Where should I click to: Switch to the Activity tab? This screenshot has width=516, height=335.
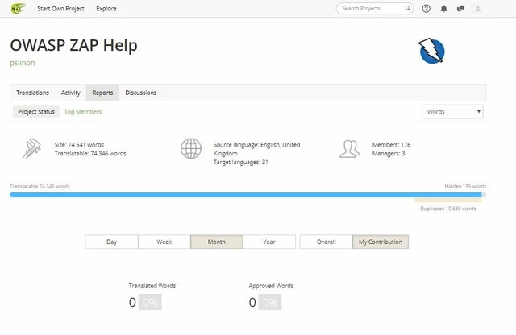click(x=70, y=93)
